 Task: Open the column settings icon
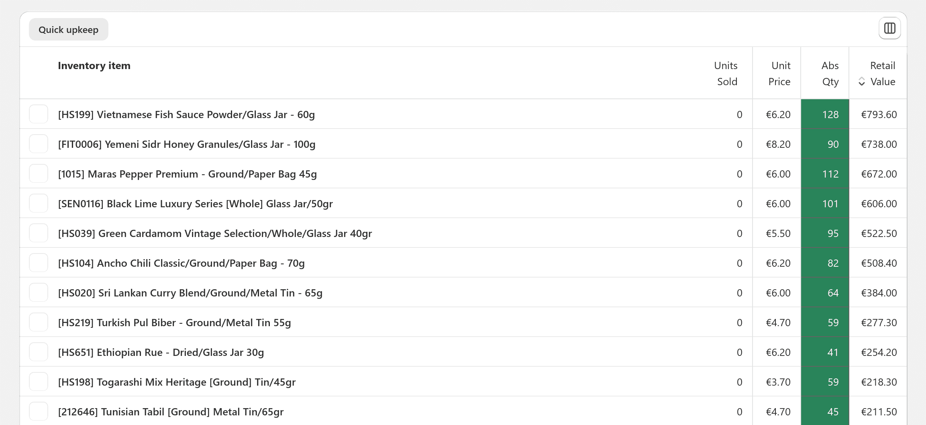[x=889, y=28]
